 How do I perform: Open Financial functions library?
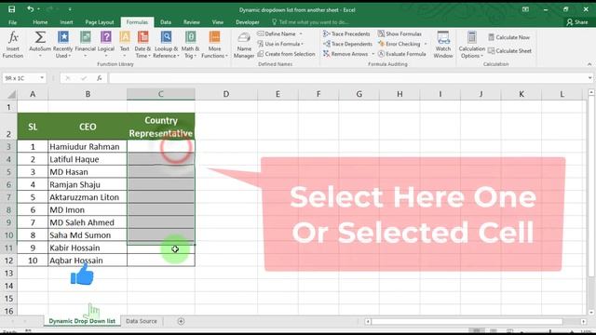pyautogui.click(x=85, y=45)
